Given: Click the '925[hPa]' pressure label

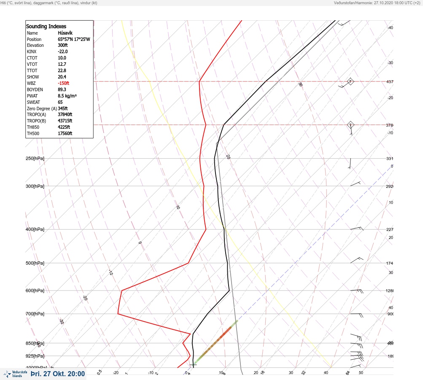Looking at the screenshot, I should [x=35, y=356].
